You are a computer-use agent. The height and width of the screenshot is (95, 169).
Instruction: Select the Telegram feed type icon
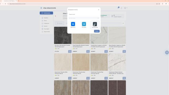pyautogui.click(x=84, y=24)
